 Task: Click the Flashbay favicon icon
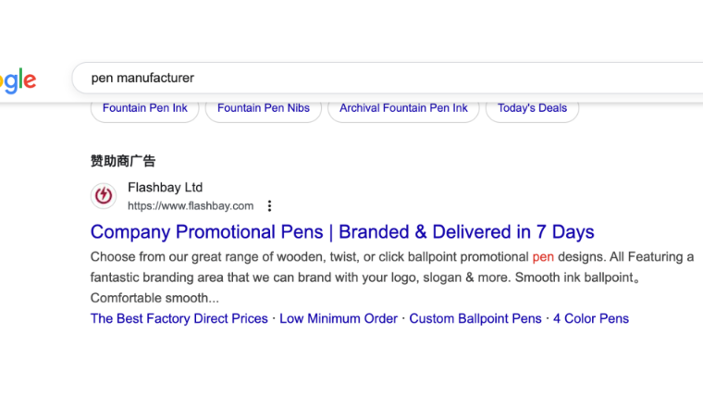(x=104, y=196)
